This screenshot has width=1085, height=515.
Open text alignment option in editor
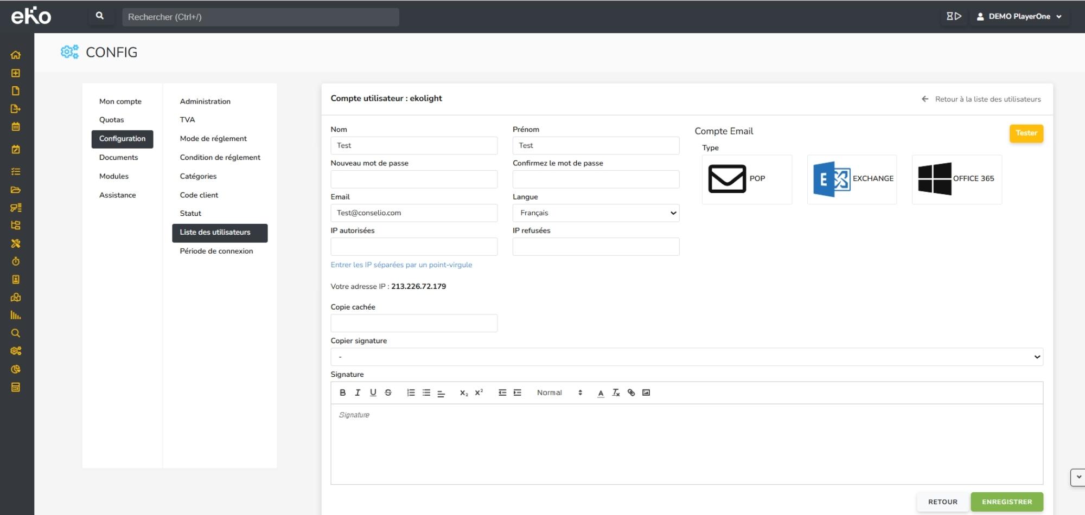(x=441, y=393)
